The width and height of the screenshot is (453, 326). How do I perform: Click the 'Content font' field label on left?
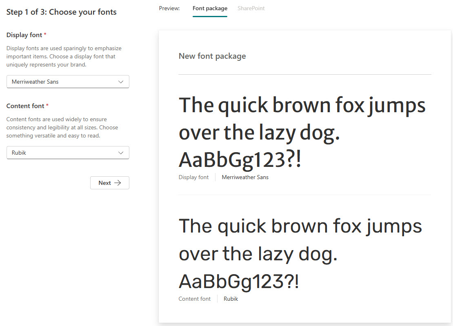[25, 106]
